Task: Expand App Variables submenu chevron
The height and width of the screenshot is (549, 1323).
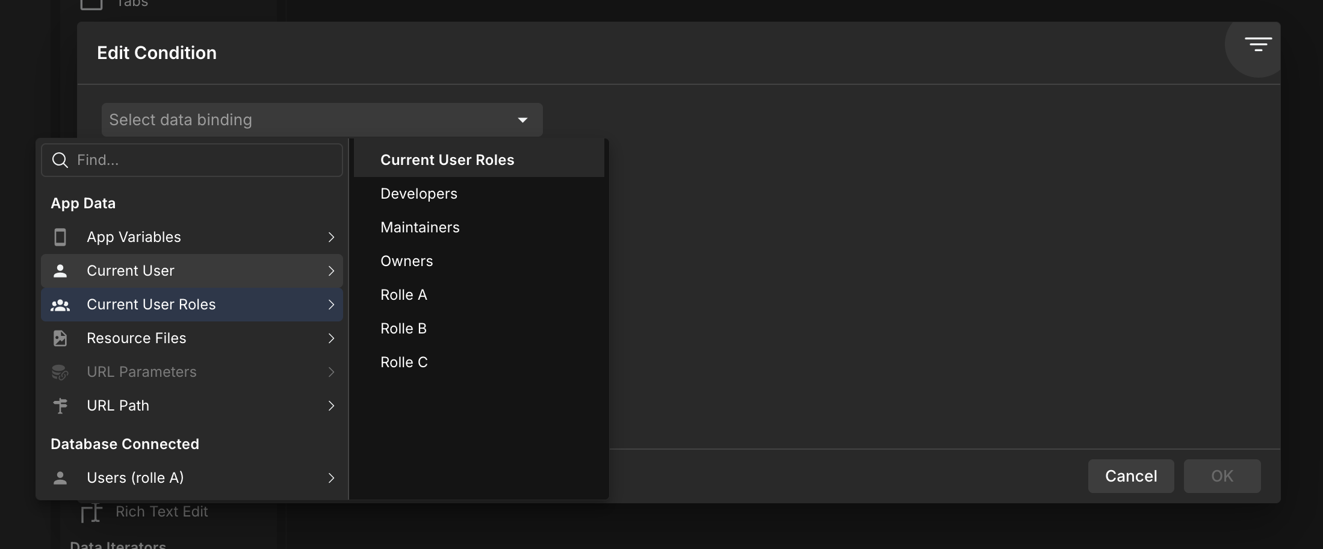Action: pos(331,237)
